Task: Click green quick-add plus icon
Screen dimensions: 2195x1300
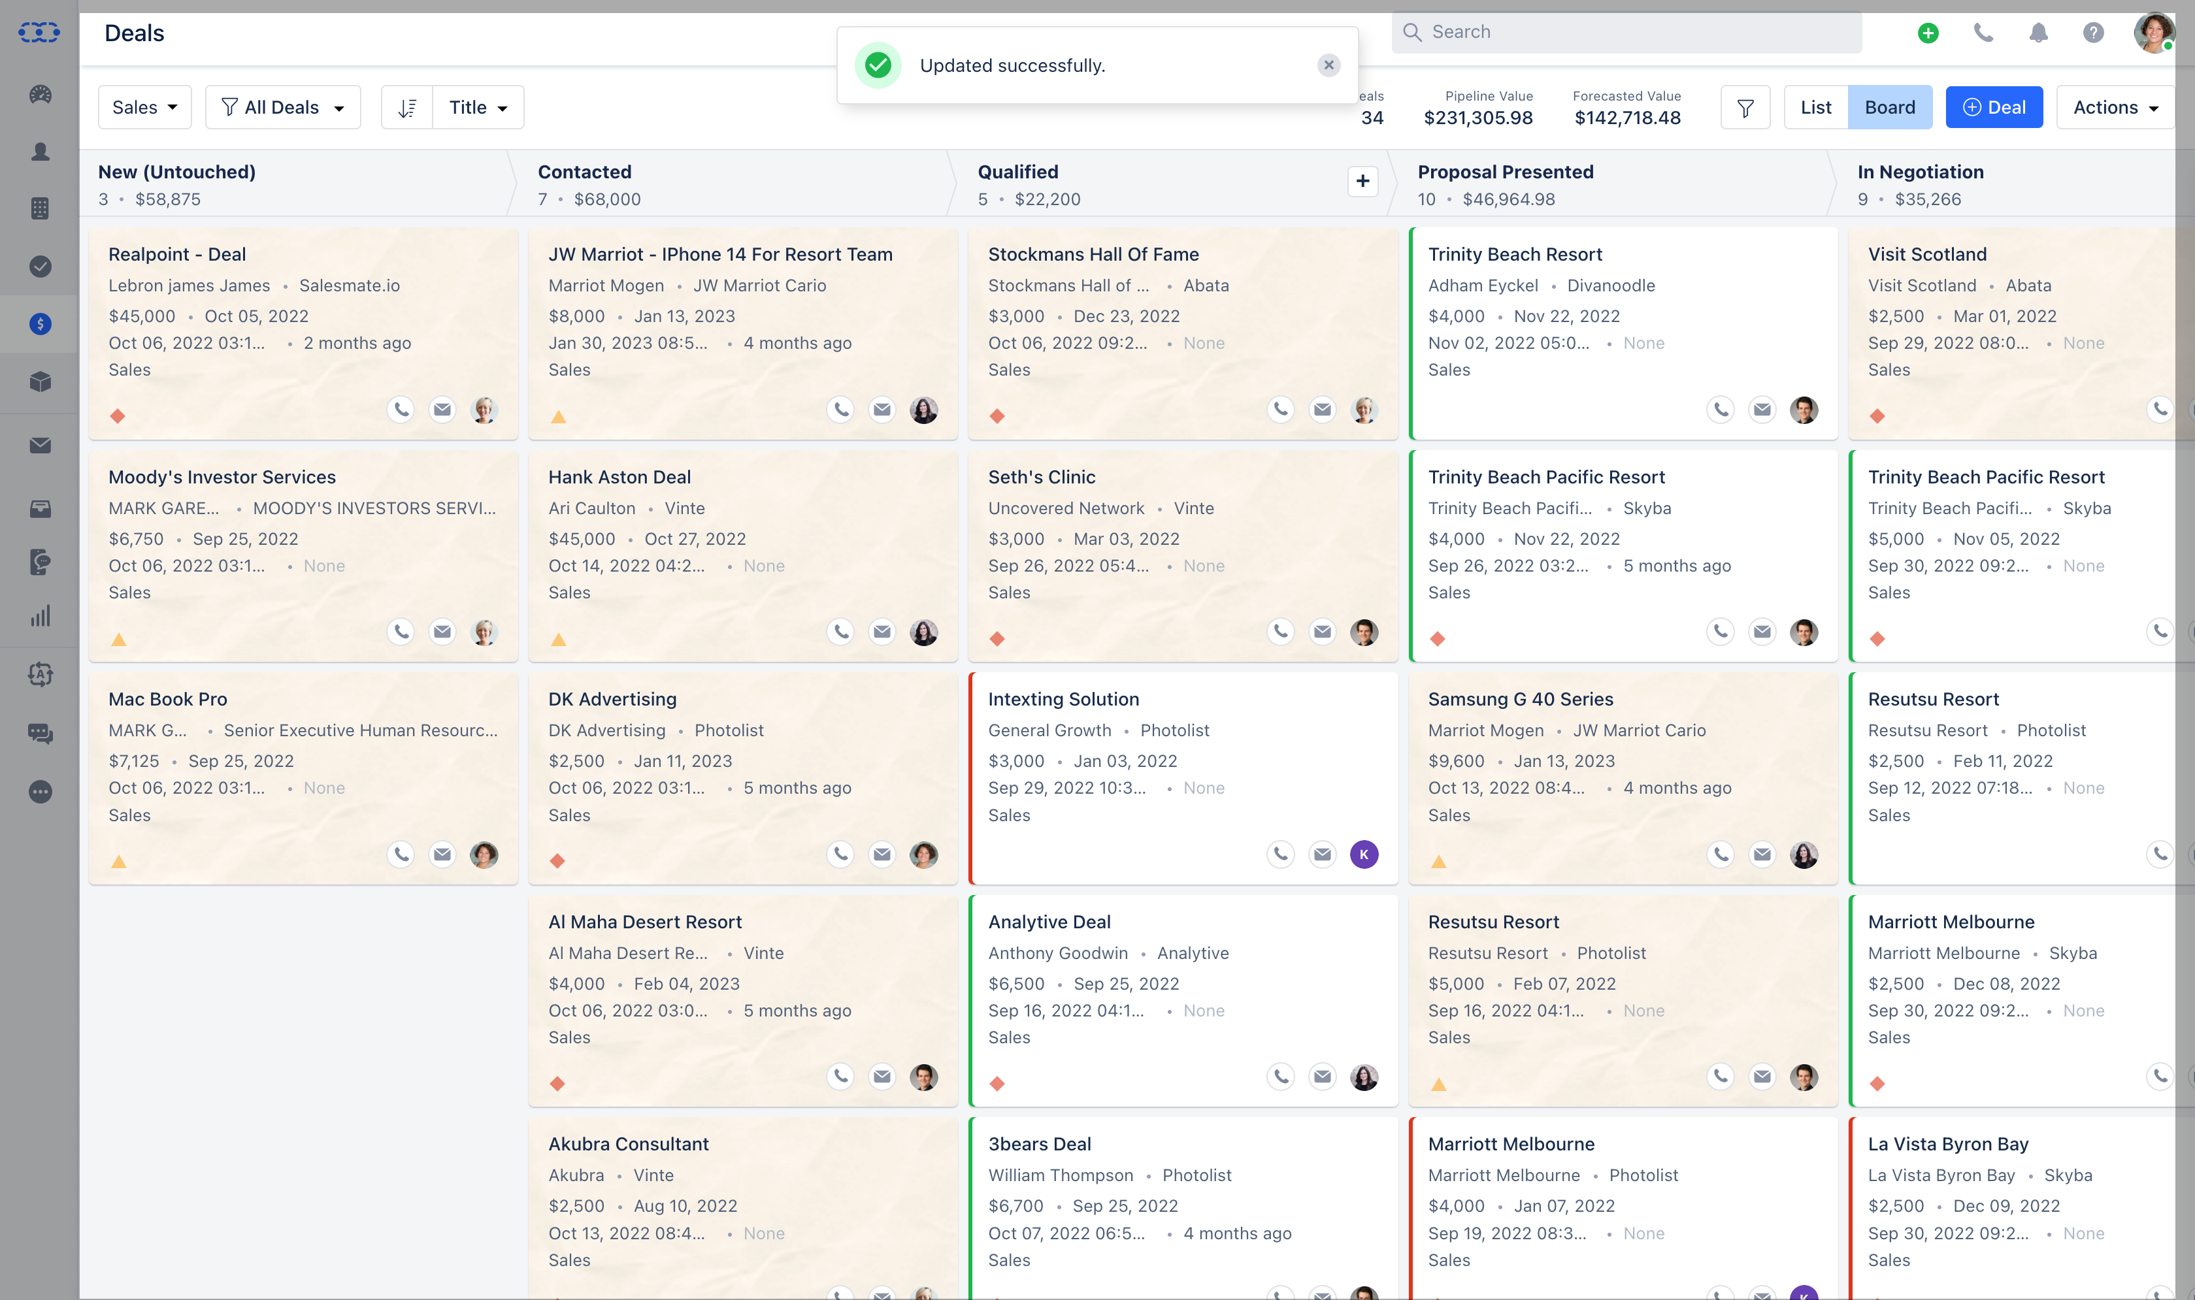Action: point(1928,33)
